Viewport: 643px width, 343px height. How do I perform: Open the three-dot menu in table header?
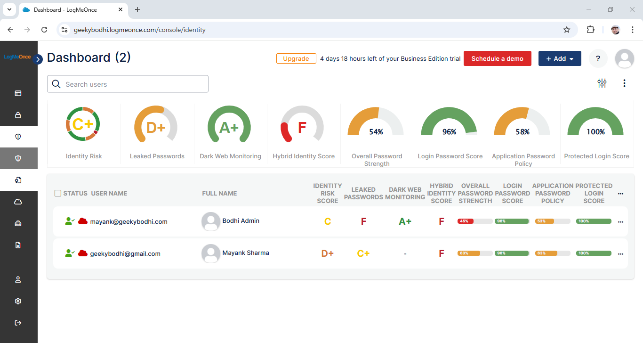[x=620, y=194]
